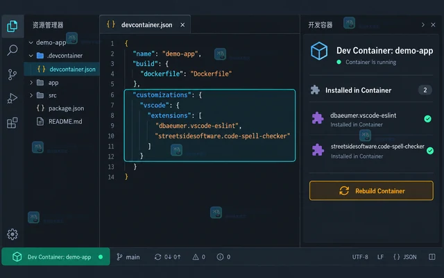This screenshot has width=444, height=278.
Task: Open the Source Control icon
Action: (12, 74)
